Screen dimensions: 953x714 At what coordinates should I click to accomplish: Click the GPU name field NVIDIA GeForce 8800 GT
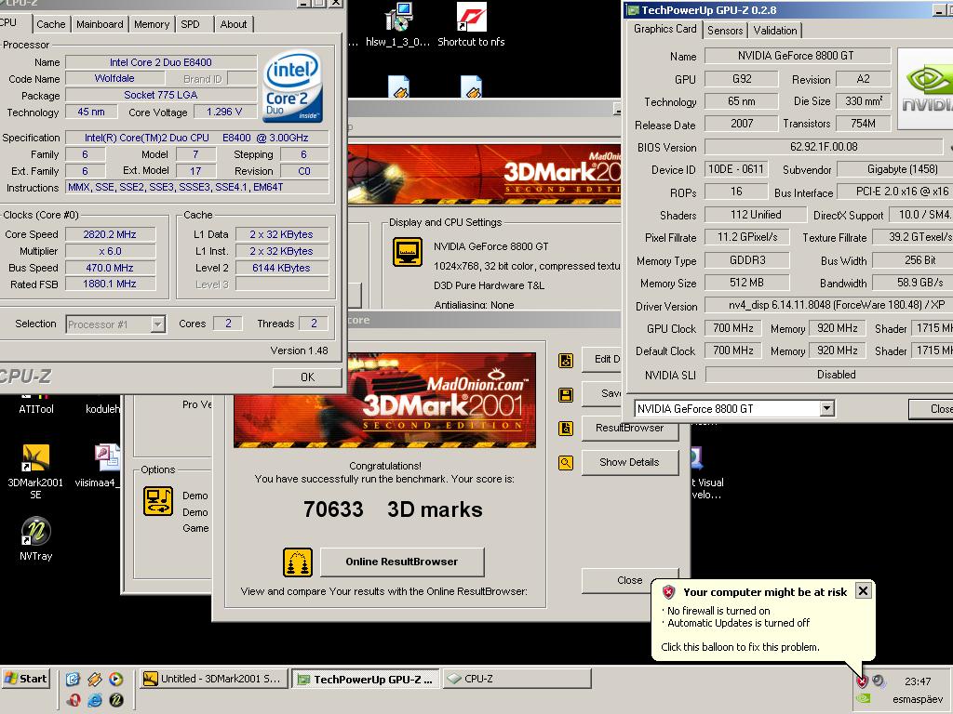pos(797,56)
